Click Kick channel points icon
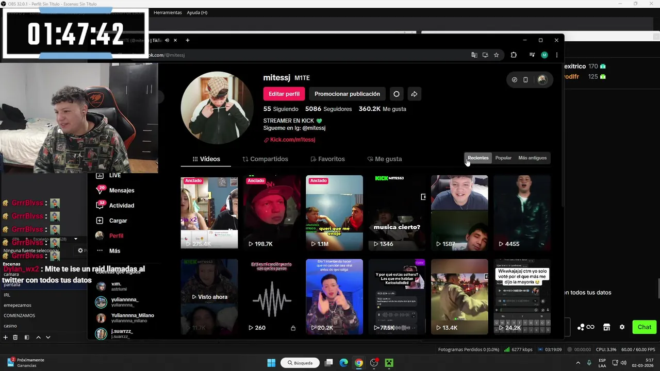 point(581,327)
